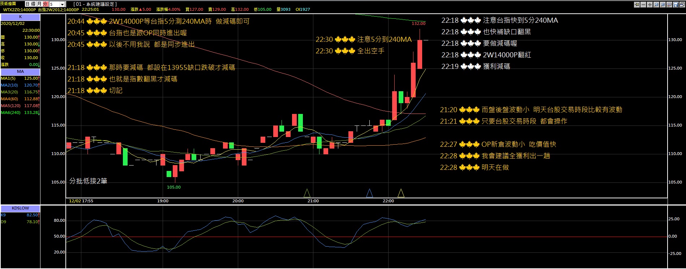Click the pin icon in chart toolbar
This screenshot has width=686, height=269.
(x=637, y=5)
